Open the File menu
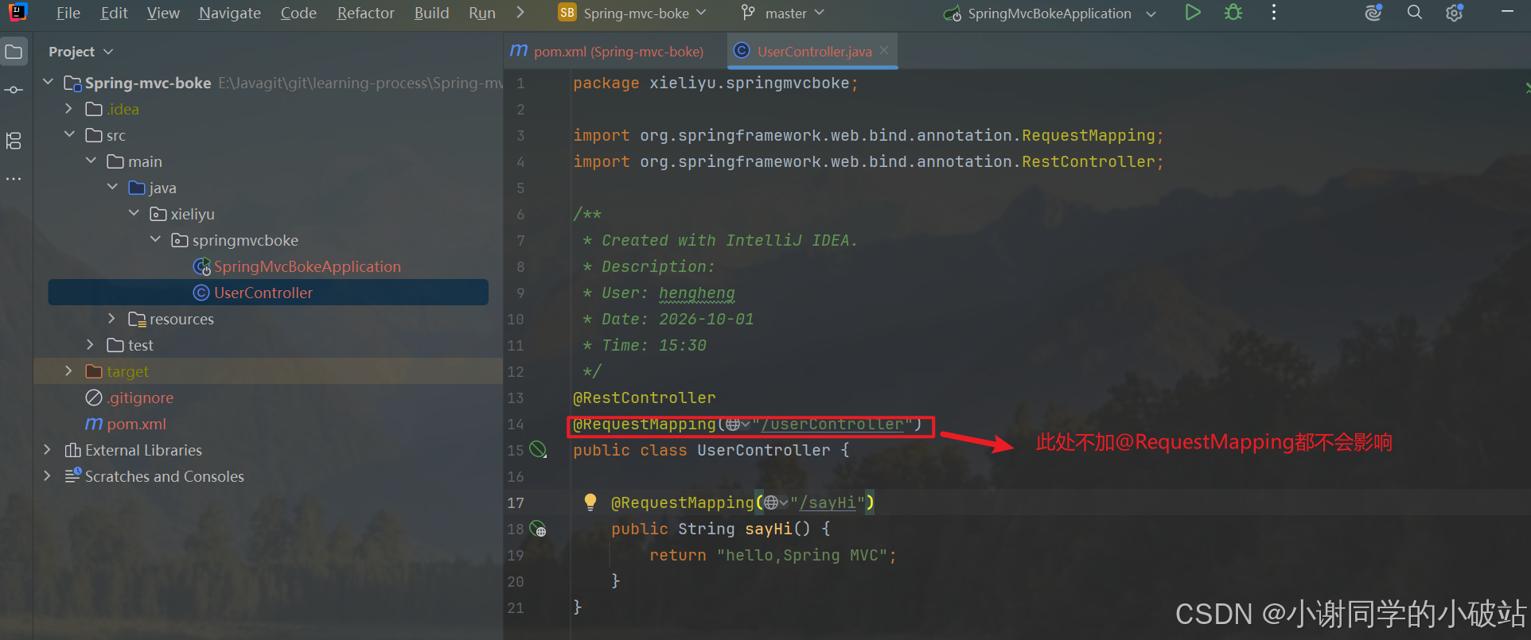This screenshot has height=640, width=1531. point(68,13)
